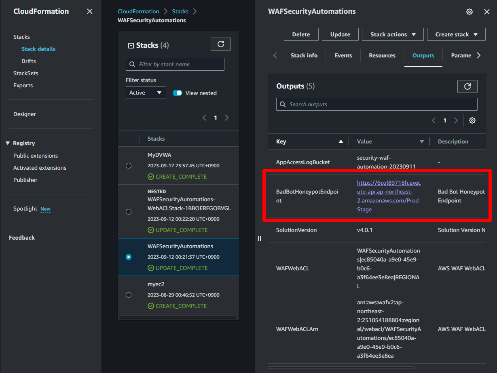Switch to the Parameters tab
The width and height of the screenshot is (497, 373).
point(461,55)
